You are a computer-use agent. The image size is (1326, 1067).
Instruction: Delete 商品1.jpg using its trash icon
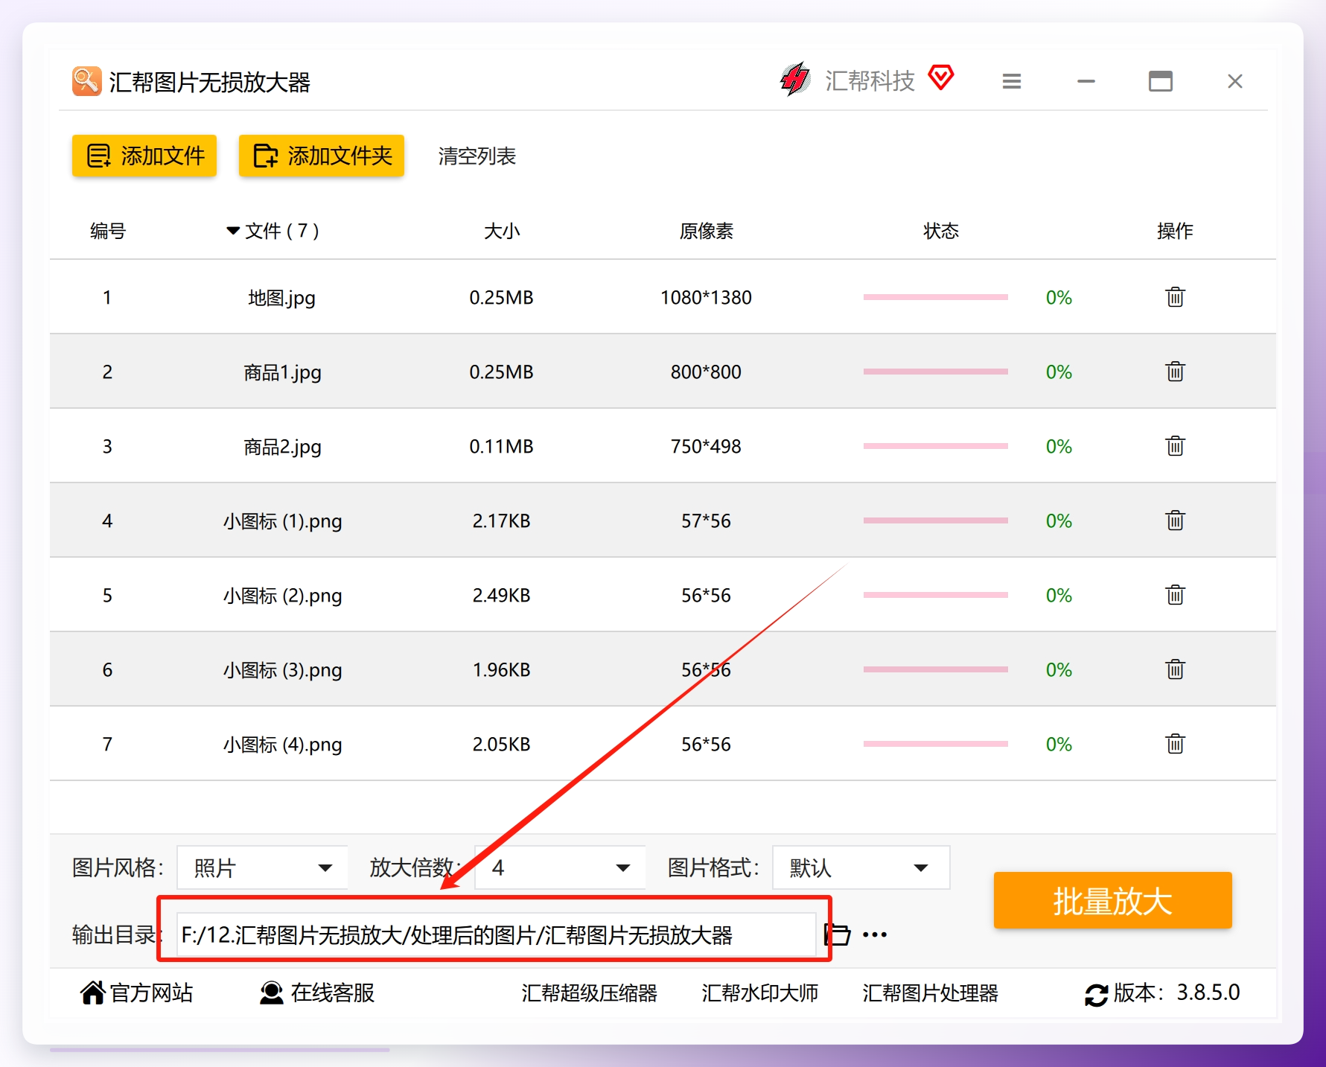[x=1175, y=372]
